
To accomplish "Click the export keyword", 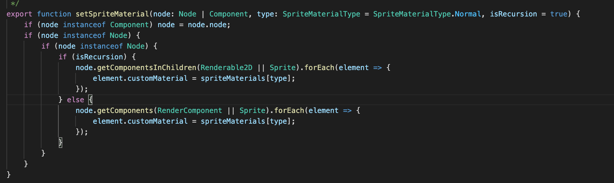I will tap(19, 14).
